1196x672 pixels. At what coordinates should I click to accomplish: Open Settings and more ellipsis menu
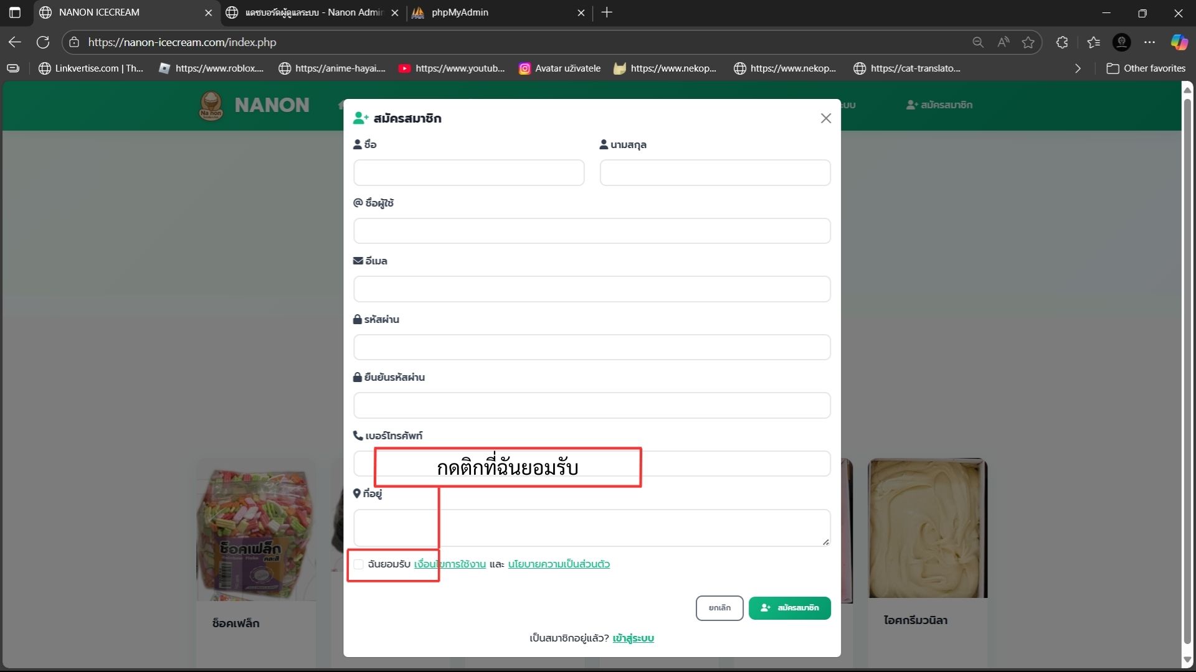pos(1150,42)
